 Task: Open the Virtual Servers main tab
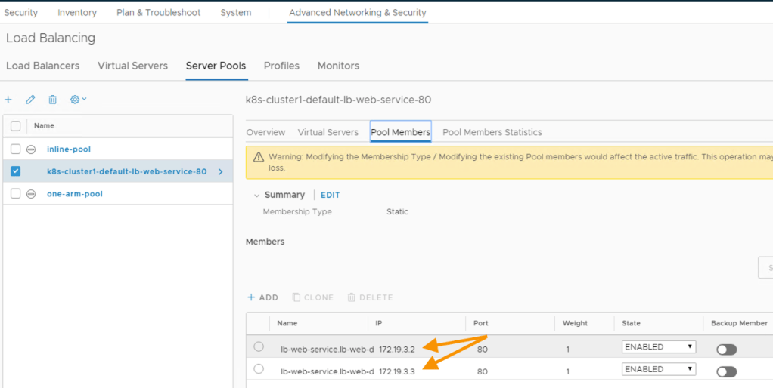132,66
